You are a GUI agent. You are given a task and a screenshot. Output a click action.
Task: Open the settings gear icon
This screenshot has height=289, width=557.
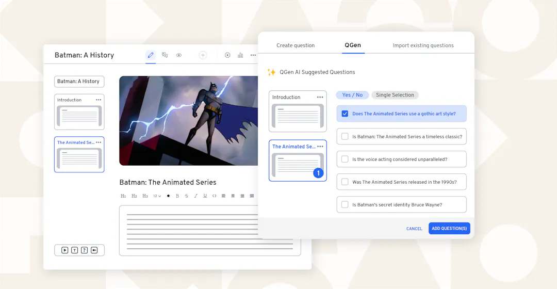[227, 55]
